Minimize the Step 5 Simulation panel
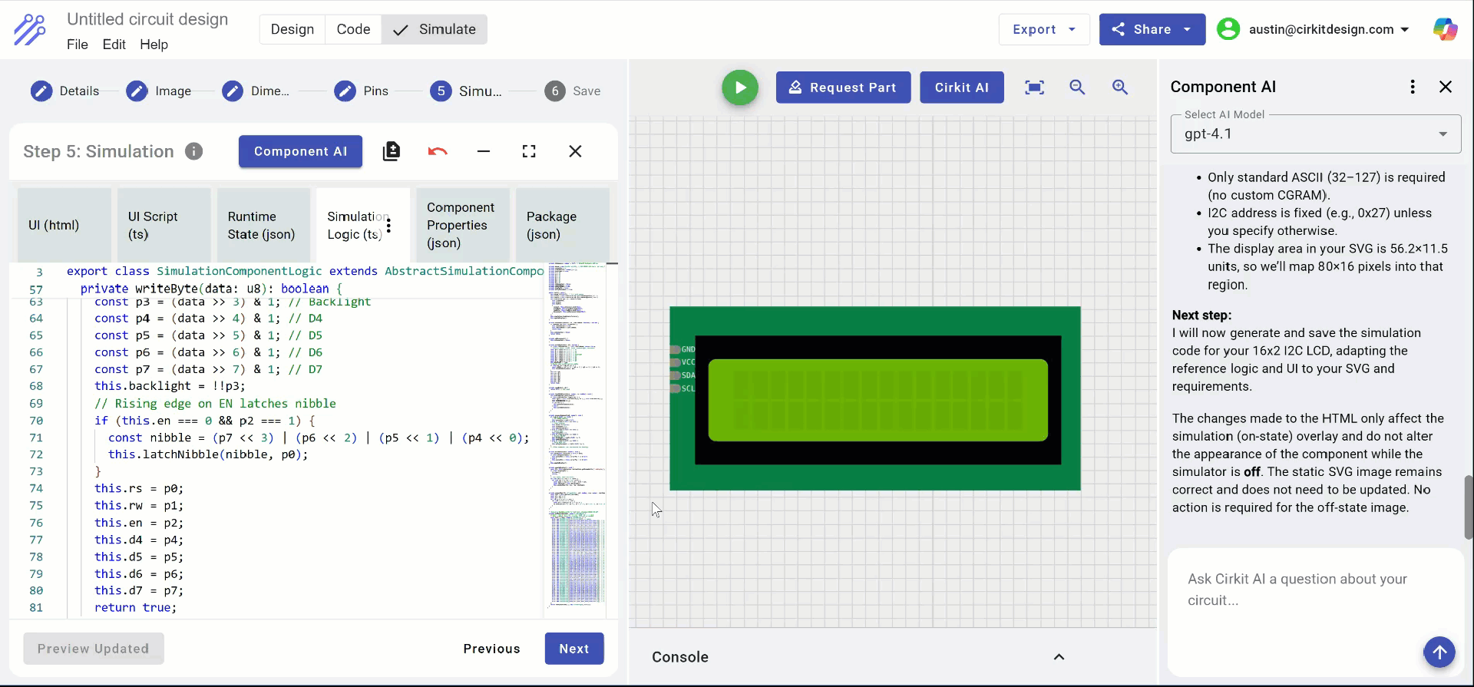Viewport: 1474px width, 687px height. tap(484, 151)
